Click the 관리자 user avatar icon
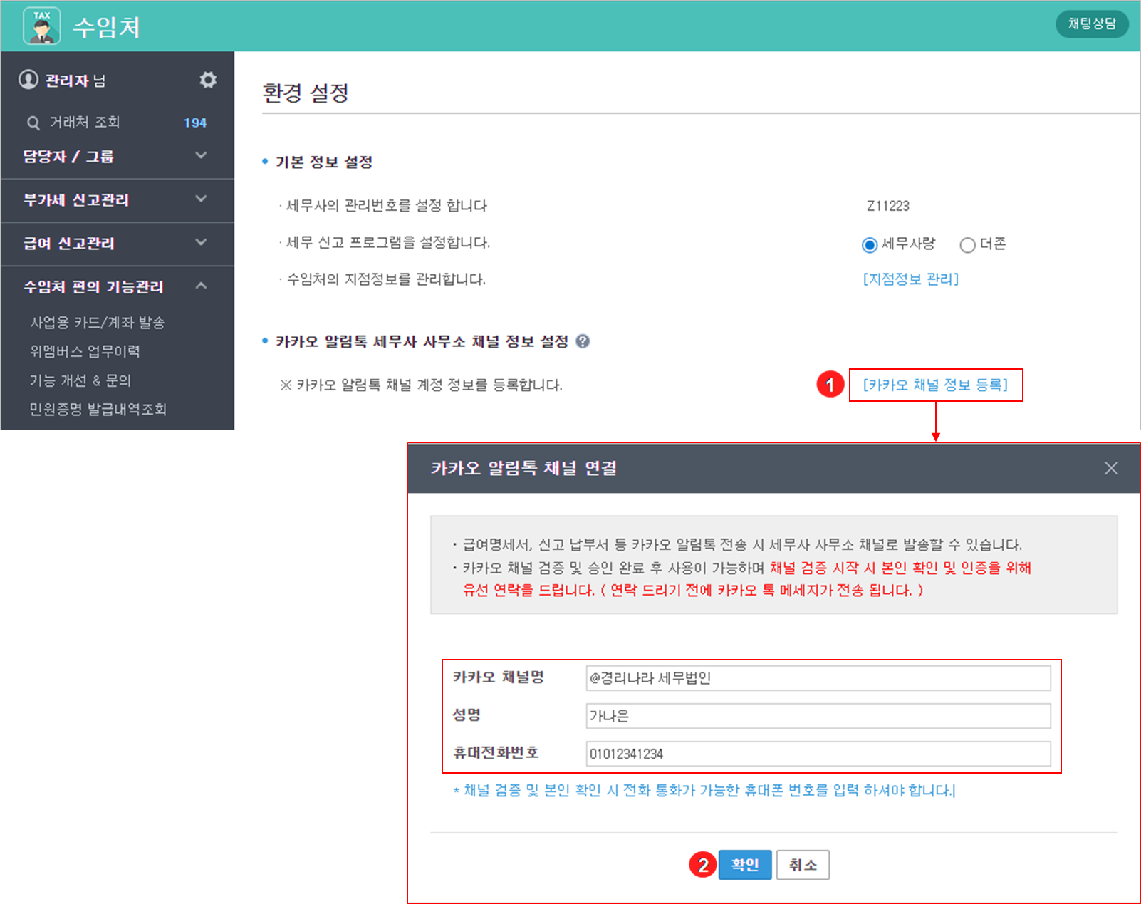 28,80
